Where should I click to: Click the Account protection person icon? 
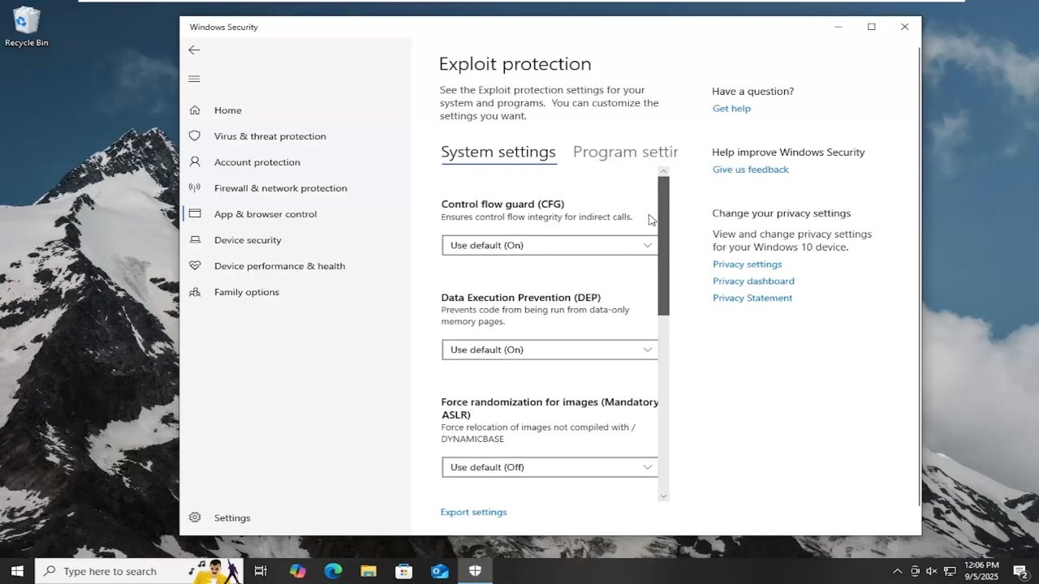[195, 162]
